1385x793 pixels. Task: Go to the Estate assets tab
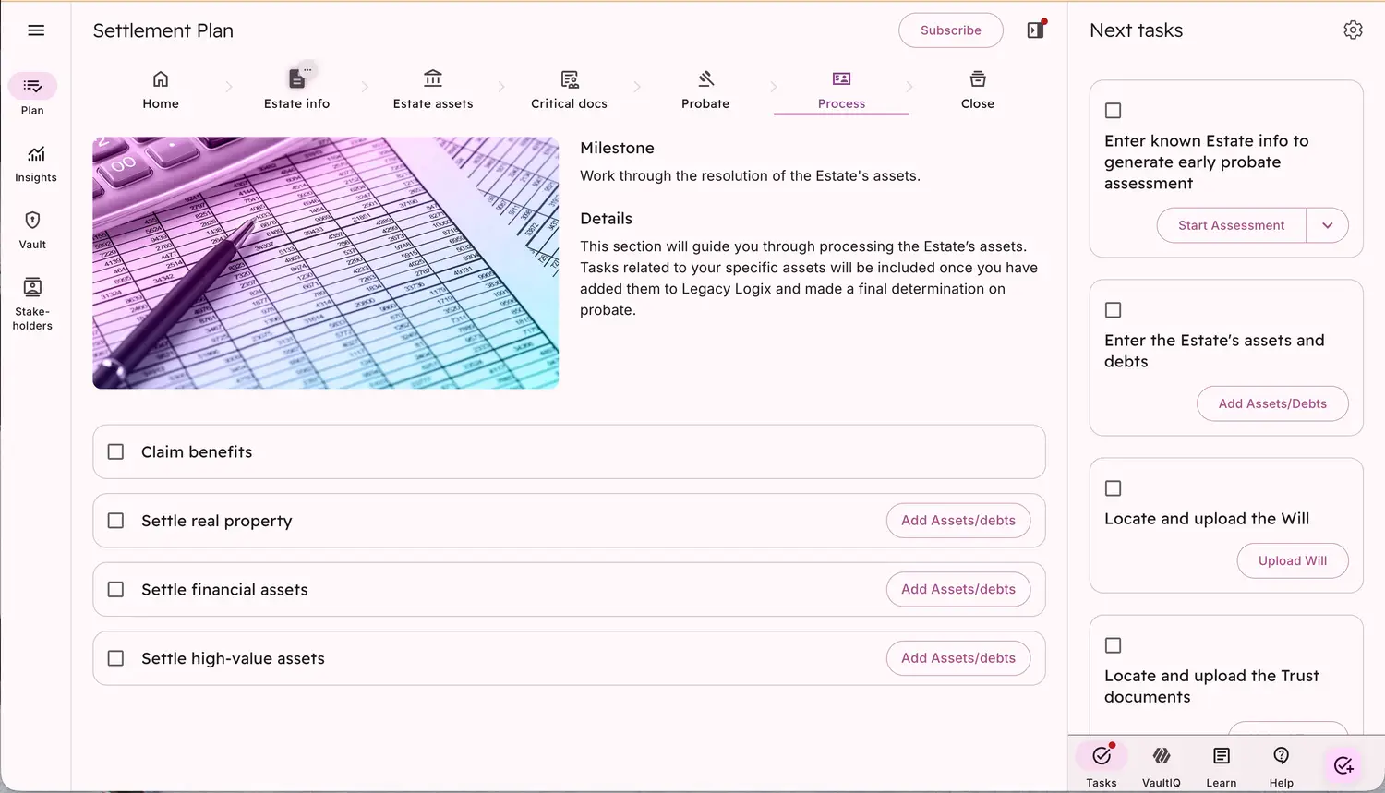click(433, 90)
